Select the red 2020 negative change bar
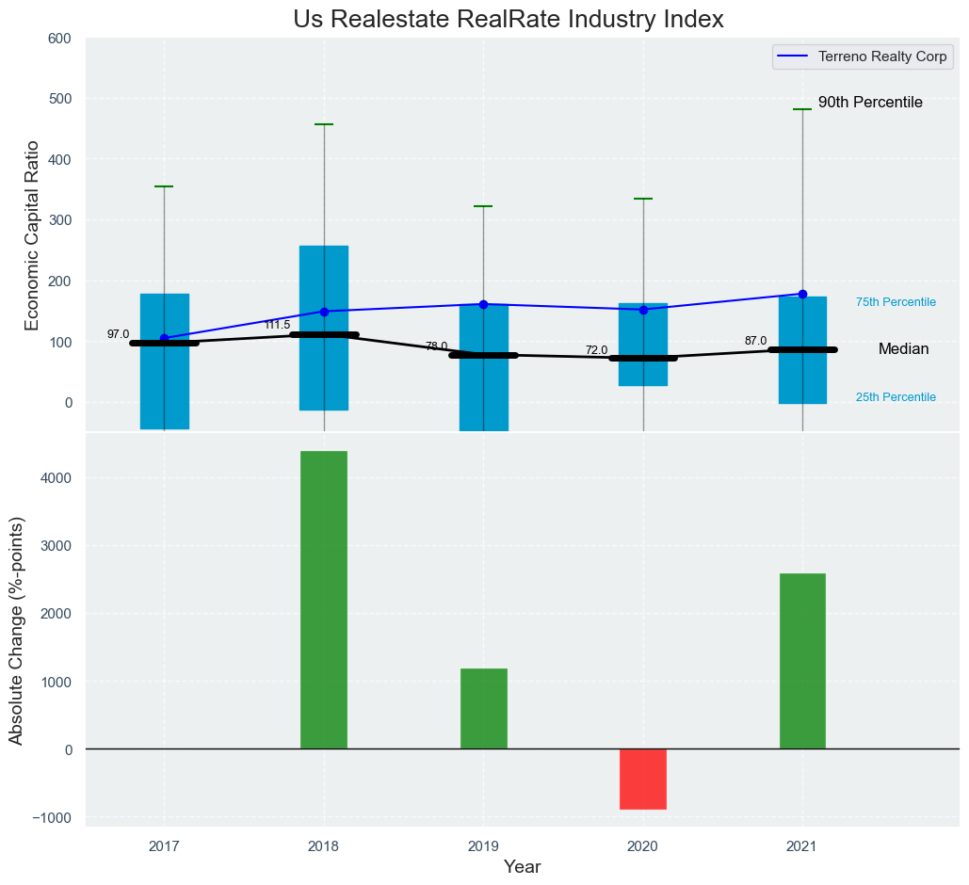This screenshot has width=969, height=885. tap(643, 779)
